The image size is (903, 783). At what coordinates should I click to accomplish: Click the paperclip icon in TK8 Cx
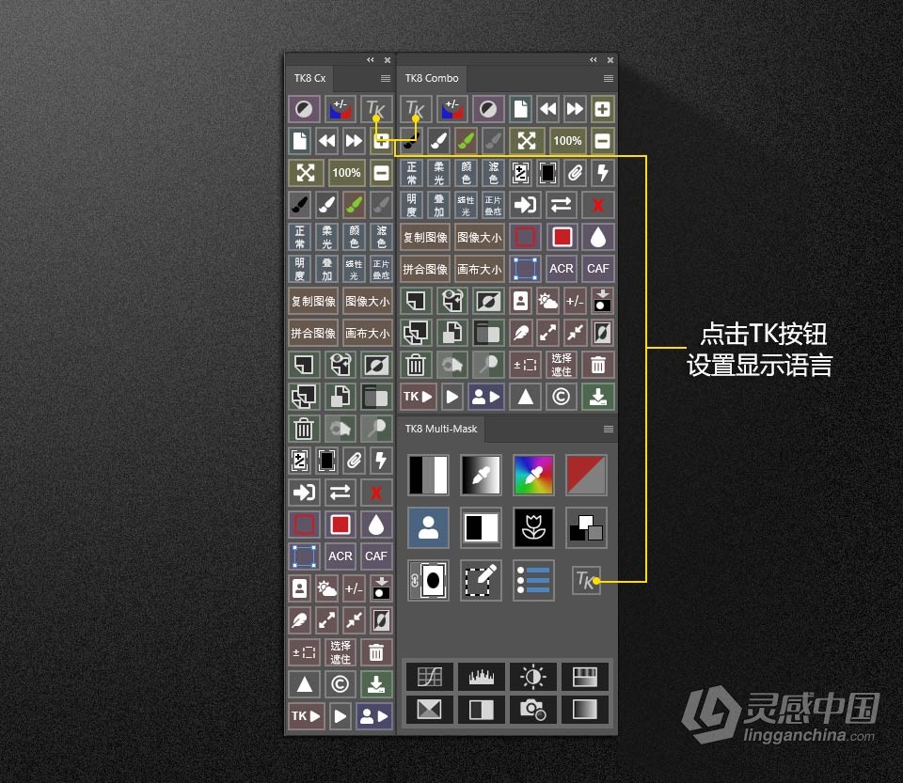click(355, 461)
